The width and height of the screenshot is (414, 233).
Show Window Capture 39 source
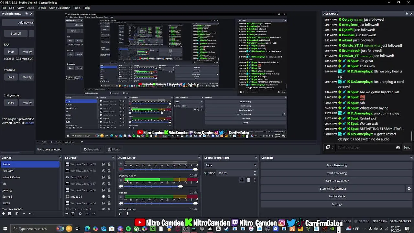click(x=103, y=164)
